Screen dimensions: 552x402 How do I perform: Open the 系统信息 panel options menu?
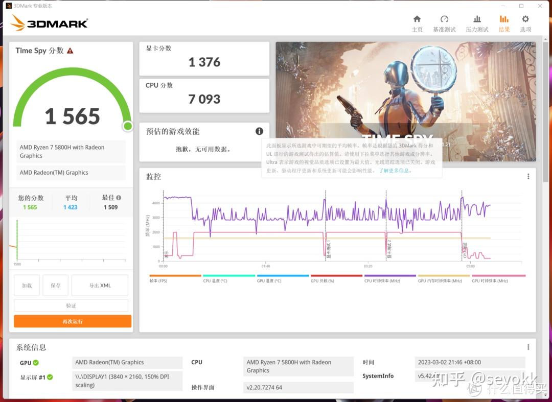coord(527,347)
